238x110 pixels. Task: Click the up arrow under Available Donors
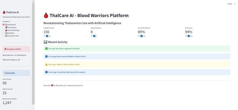(45, 36)
